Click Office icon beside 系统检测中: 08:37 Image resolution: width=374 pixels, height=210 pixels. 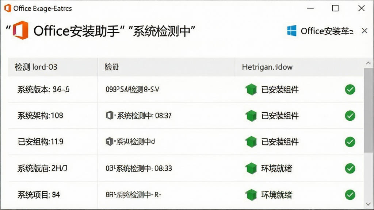click(x=109, y=116)
